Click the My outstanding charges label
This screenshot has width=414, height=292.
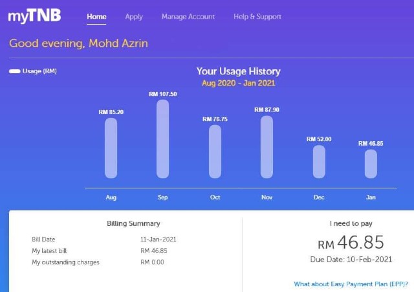pos(65,262)
